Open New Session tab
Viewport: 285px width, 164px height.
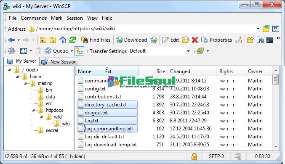click(x=59, y=62)
